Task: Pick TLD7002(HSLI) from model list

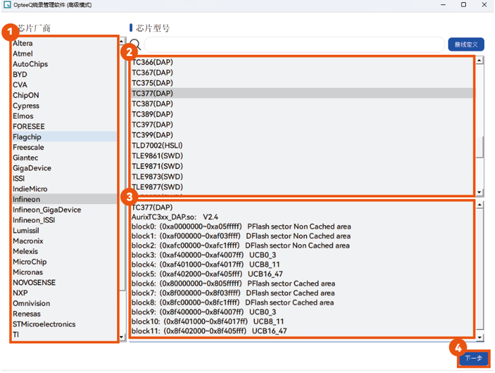Action: point(157,145)
